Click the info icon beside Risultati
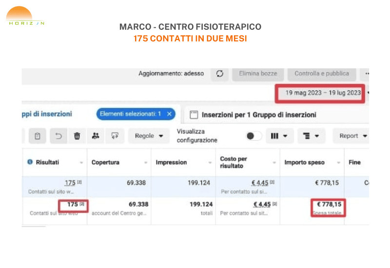 30,162
